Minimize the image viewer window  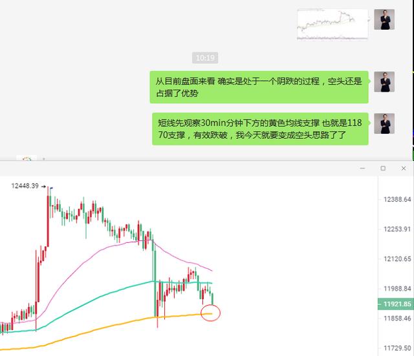(362, 168)
